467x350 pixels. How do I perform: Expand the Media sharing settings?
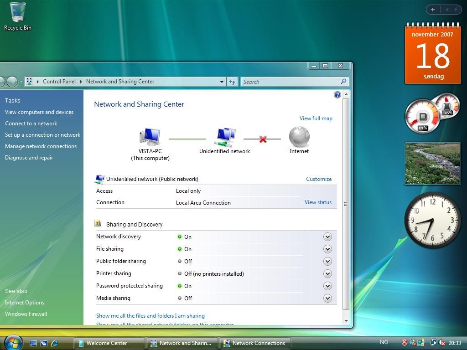coord(327,298)
